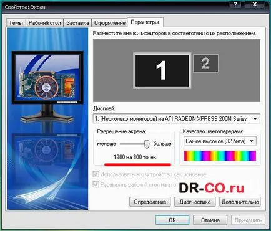The width and height of the screenshot is (271, 231).
Task: Toggle Расширить рабочий стол checkbox
Action: (96, 184)
